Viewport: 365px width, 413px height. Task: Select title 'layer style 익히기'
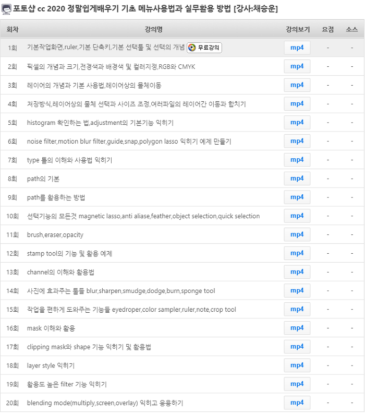[51, 366]
